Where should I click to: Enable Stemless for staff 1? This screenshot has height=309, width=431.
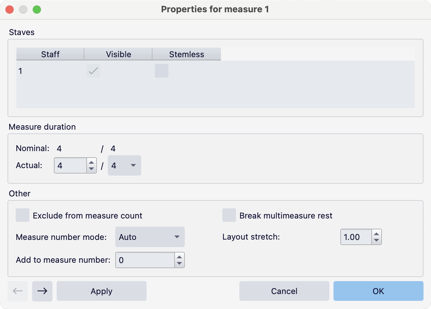[162, 71]
